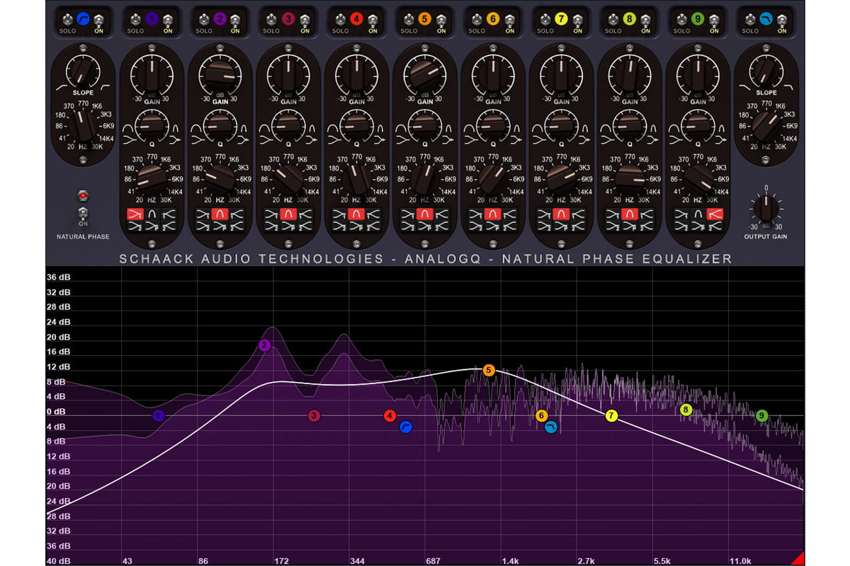Select node 6 on the frequency graph
The height and width of the screenshot is (566, 850).
pyautogui.click(x=542, y=416)
